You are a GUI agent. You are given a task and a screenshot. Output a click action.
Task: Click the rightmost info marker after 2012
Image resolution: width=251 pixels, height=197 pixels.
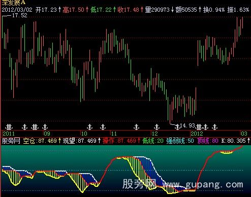(214, 127)
